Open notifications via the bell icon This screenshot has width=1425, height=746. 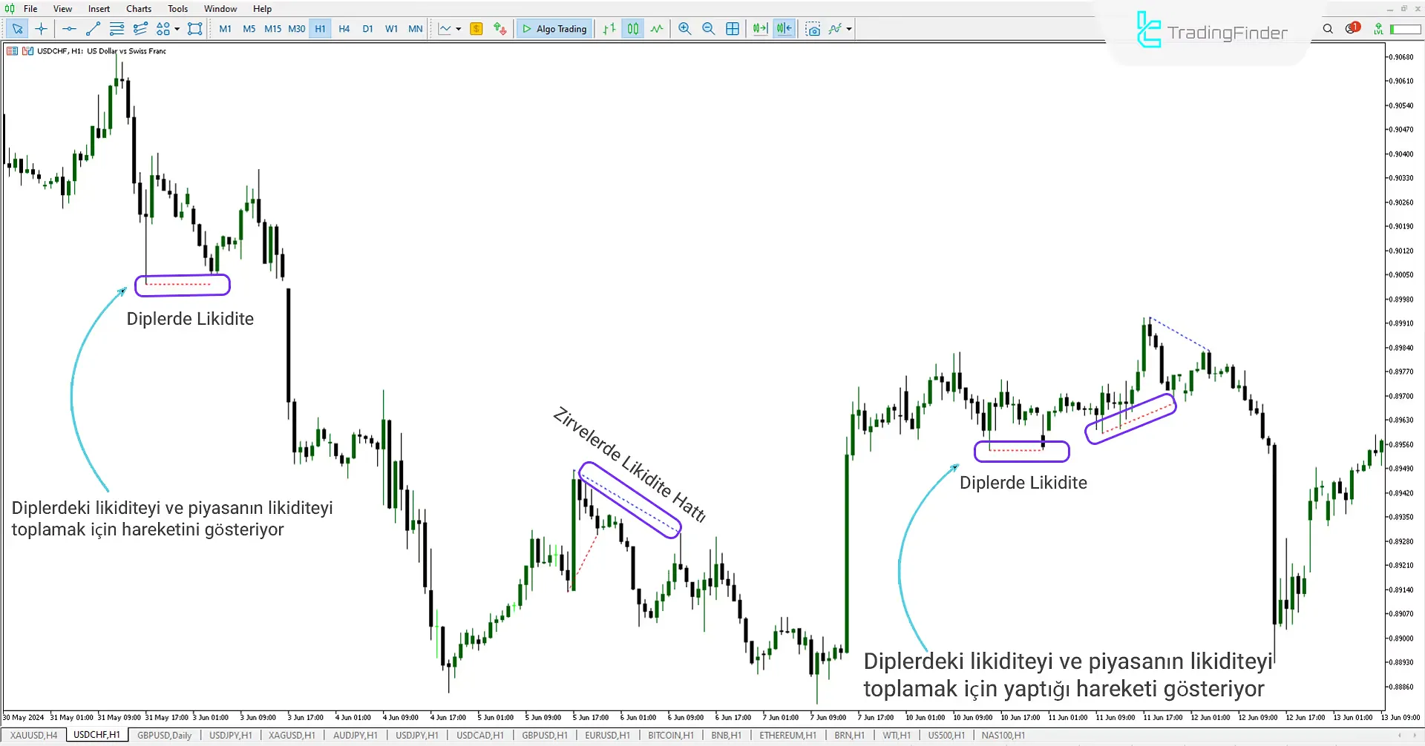pos(1351,27)
